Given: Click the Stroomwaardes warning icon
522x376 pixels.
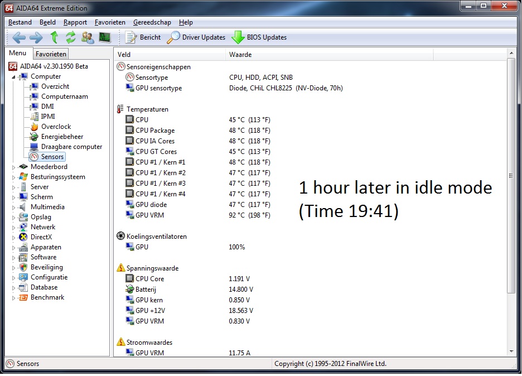Looking at the screenshot, I should pyautogui.click(x=120, y=342).
